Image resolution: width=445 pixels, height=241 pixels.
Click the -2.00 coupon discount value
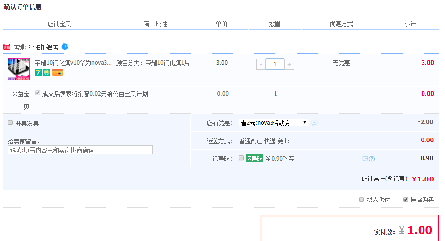pos(425,122)
